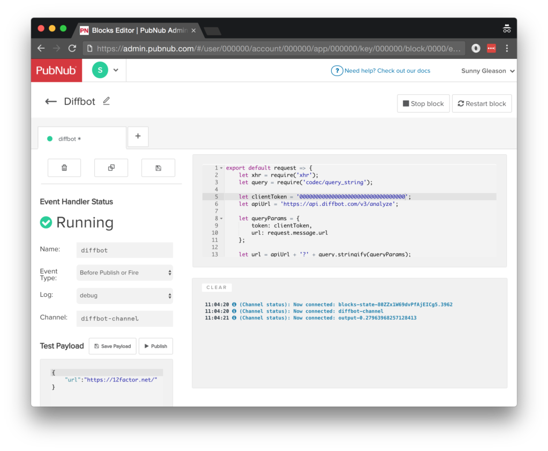Collapse the queryParams fold at line 8

pyautogui.click(x=222, y=218)
